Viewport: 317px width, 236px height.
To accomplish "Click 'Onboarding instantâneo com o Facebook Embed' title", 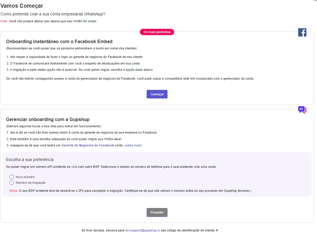I will [x=59, y=41].
